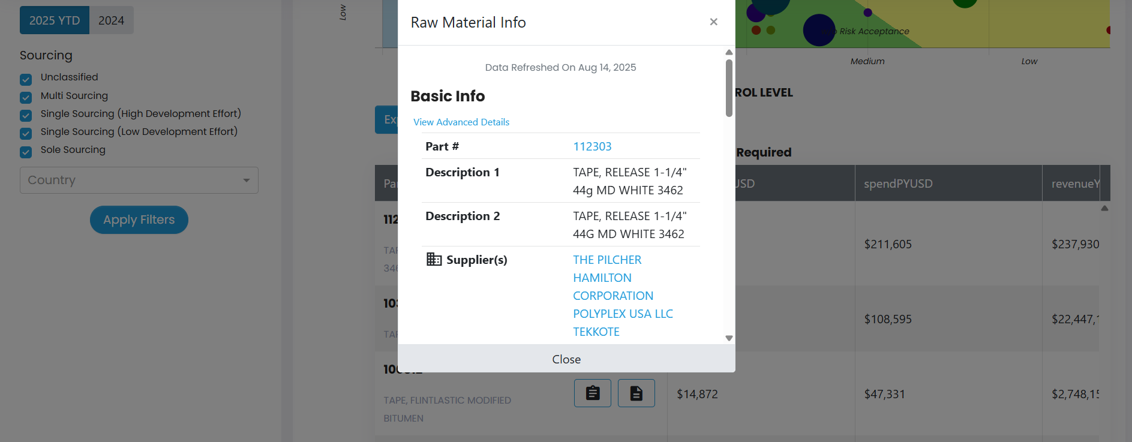The width and height of the screenshot is (1132, 442).
Task: Open POLYPLEX USA LLC supplier link
Action: (623, 314)
